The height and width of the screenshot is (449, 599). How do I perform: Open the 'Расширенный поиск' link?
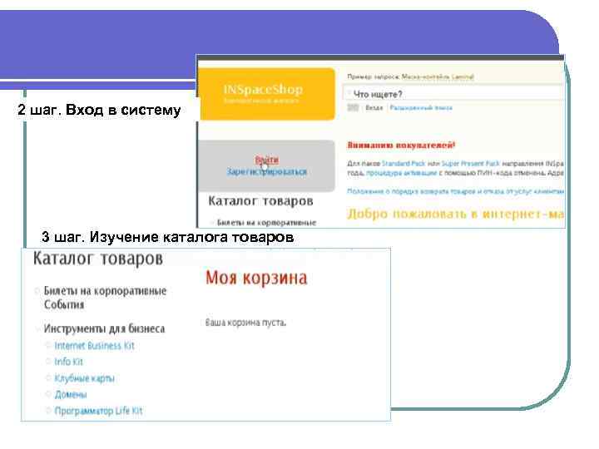(x=421, y=107)
